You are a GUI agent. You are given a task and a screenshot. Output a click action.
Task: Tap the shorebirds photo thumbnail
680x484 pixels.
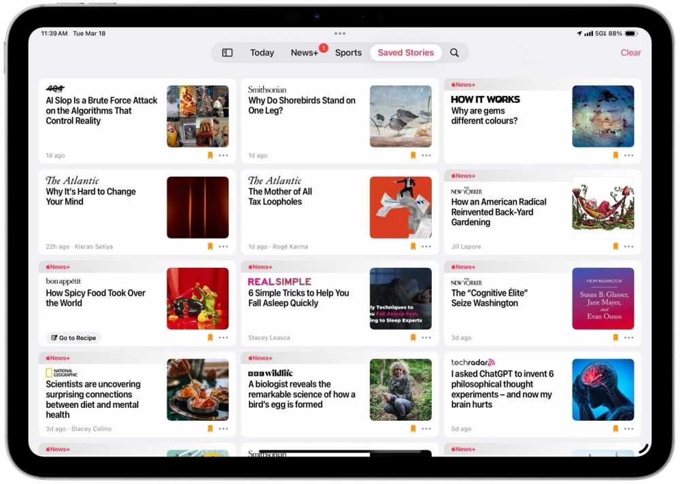click(401, 116)
